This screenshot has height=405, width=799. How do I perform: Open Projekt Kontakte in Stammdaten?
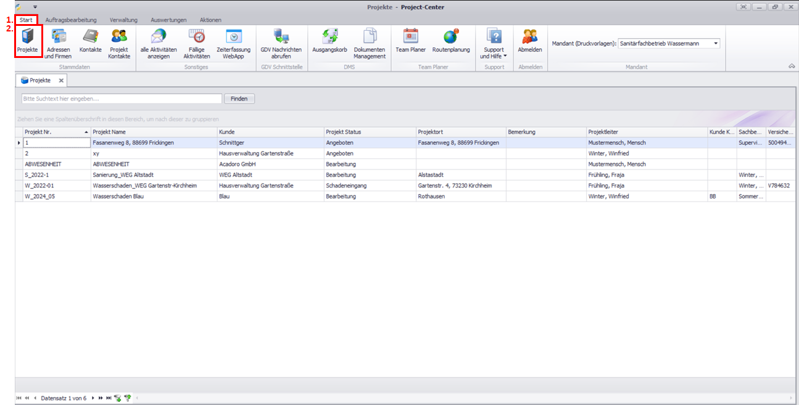[x=119, y=43]
